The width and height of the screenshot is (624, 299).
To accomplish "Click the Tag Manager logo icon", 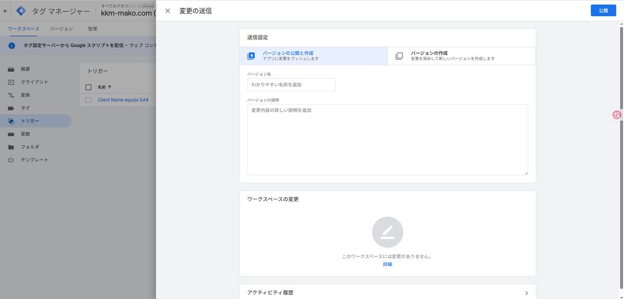I will point(21,11).
